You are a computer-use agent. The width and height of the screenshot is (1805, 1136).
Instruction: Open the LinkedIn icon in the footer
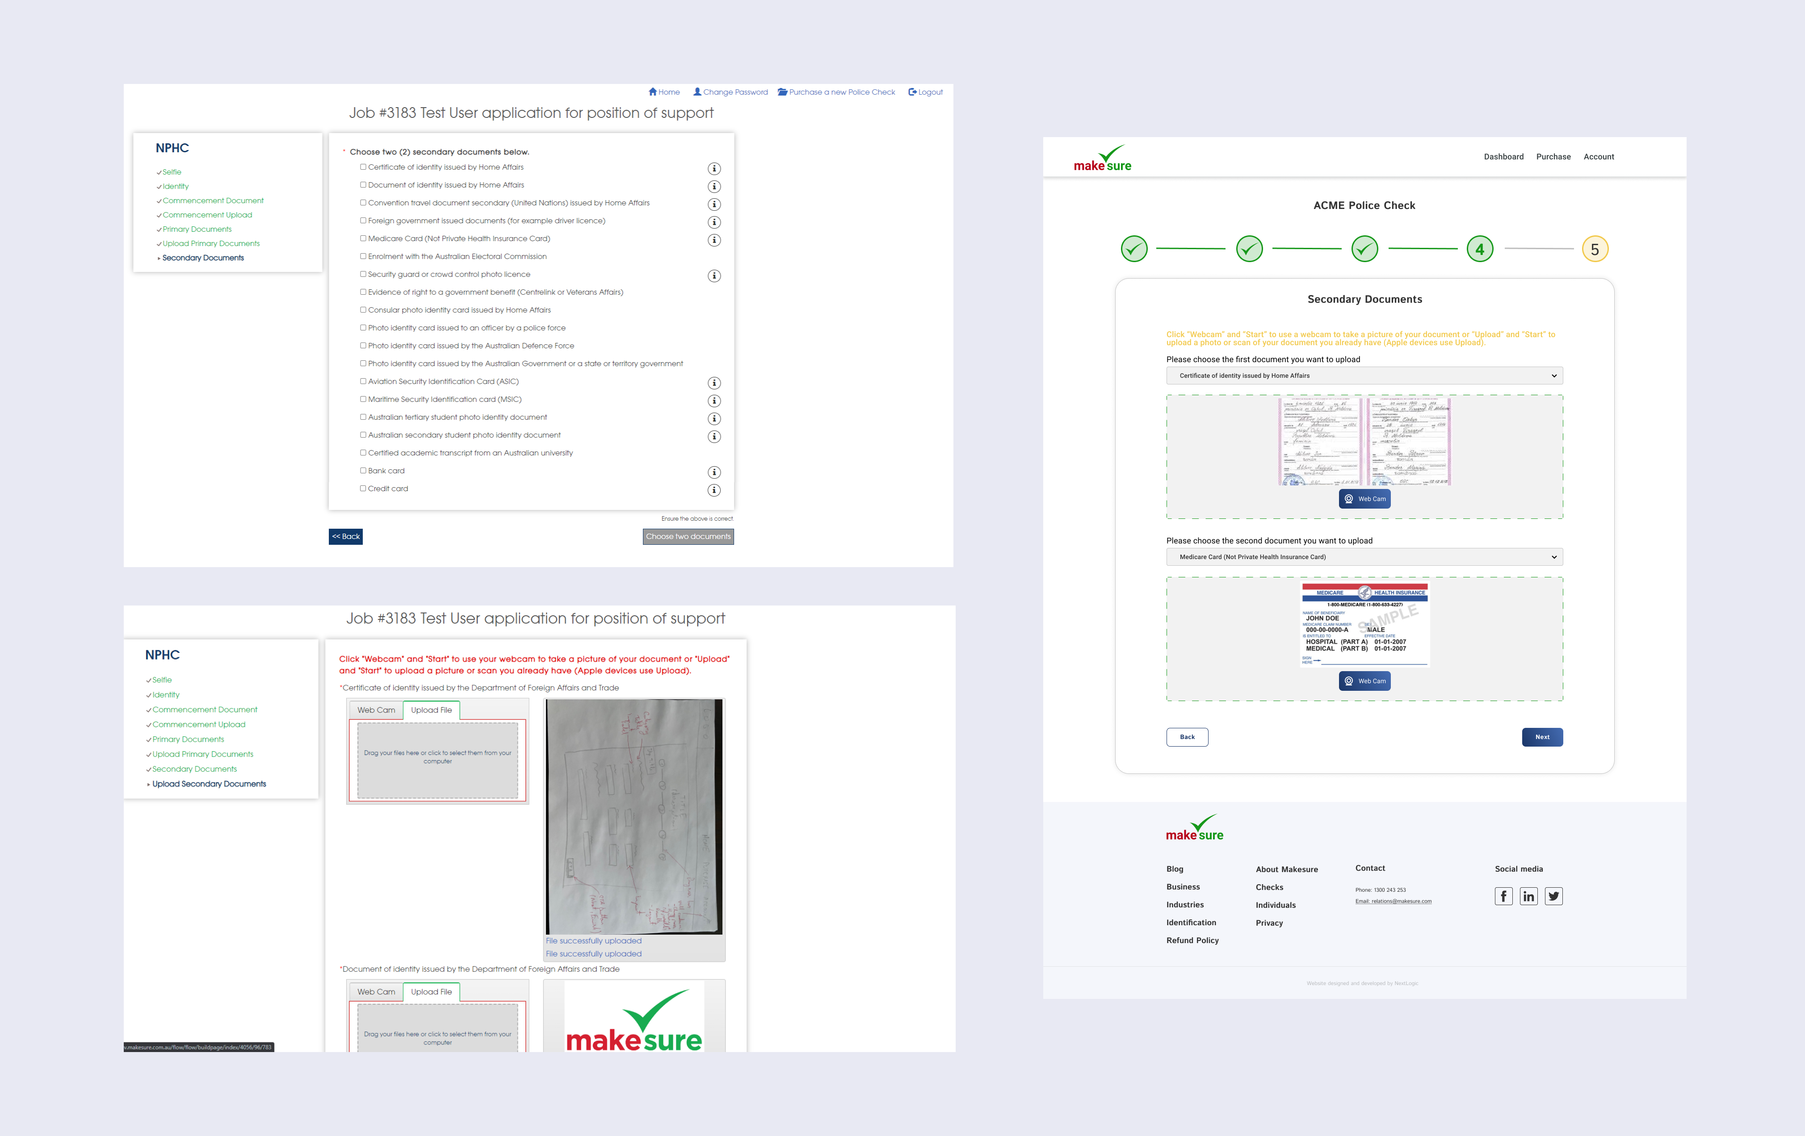click(x=1528, y=895)
